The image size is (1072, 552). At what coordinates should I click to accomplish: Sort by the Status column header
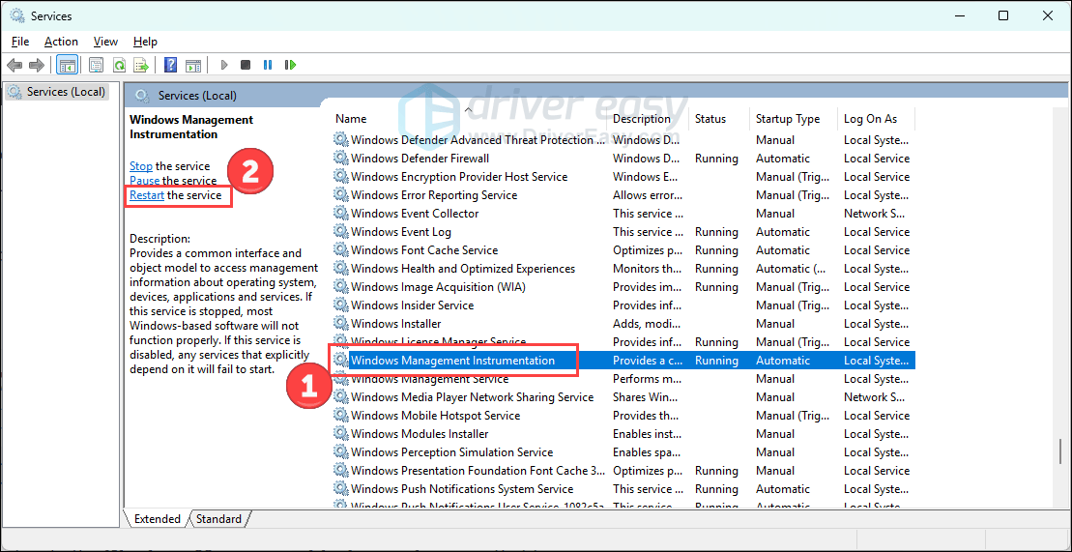pos(710,119)
